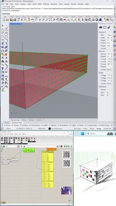The image size is (116, 206).
Task: Toggle the Curves selection filter checkbox
Action: point(13,125)
